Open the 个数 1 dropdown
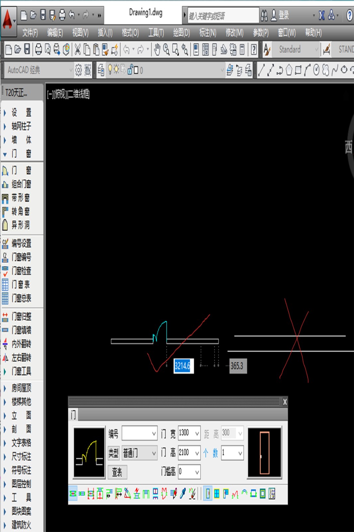 tap(240, 453)
